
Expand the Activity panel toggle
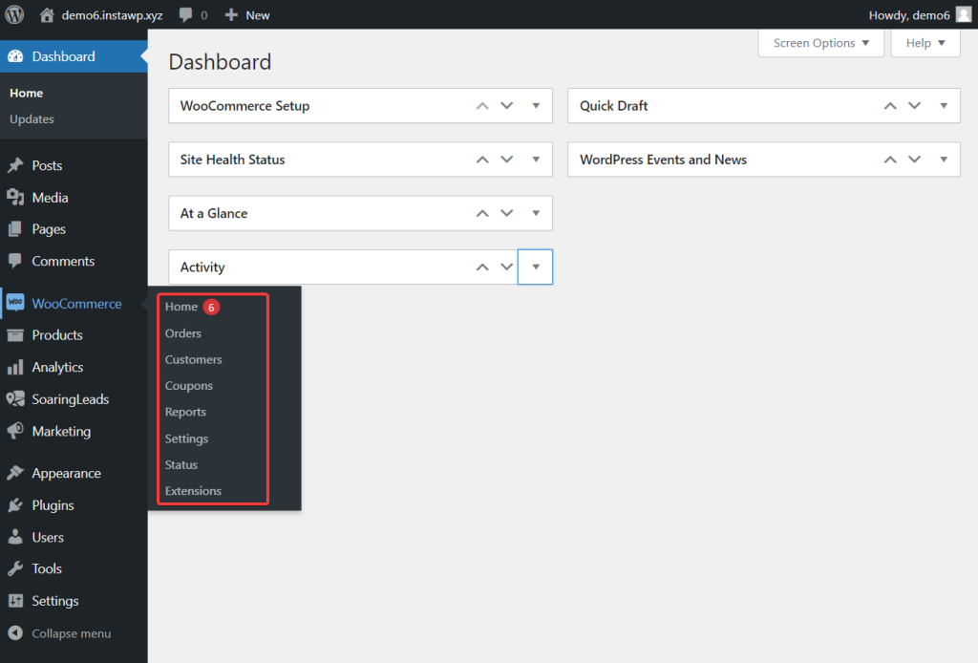(535, 267)
